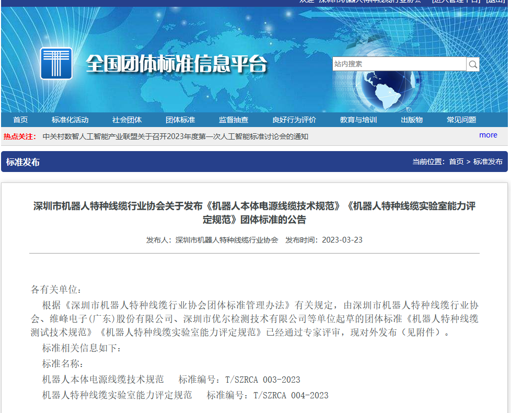Click the 全国团体标准信息平台 site title
This screenshot has height=413, width=511.
click(176, 64)
